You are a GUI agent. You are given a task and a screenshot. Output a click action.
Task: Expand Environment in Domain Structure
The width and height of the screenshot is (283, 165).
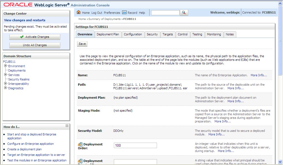click(6, 66)
